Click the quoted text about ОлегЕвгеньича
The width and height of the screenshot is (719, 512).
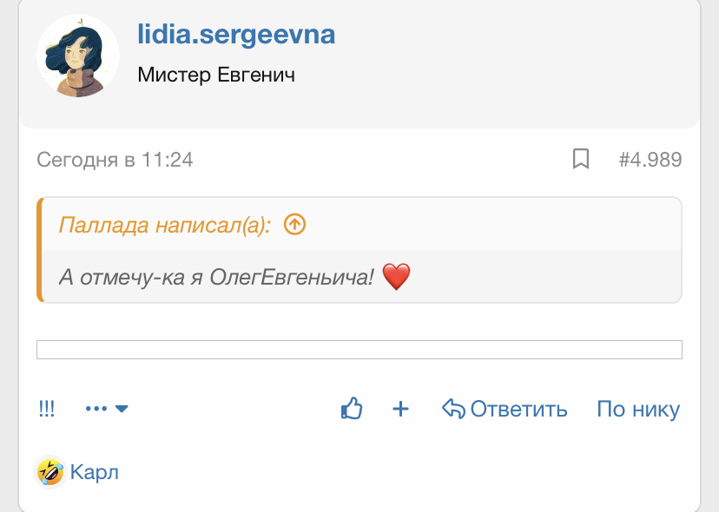[217, 278]
